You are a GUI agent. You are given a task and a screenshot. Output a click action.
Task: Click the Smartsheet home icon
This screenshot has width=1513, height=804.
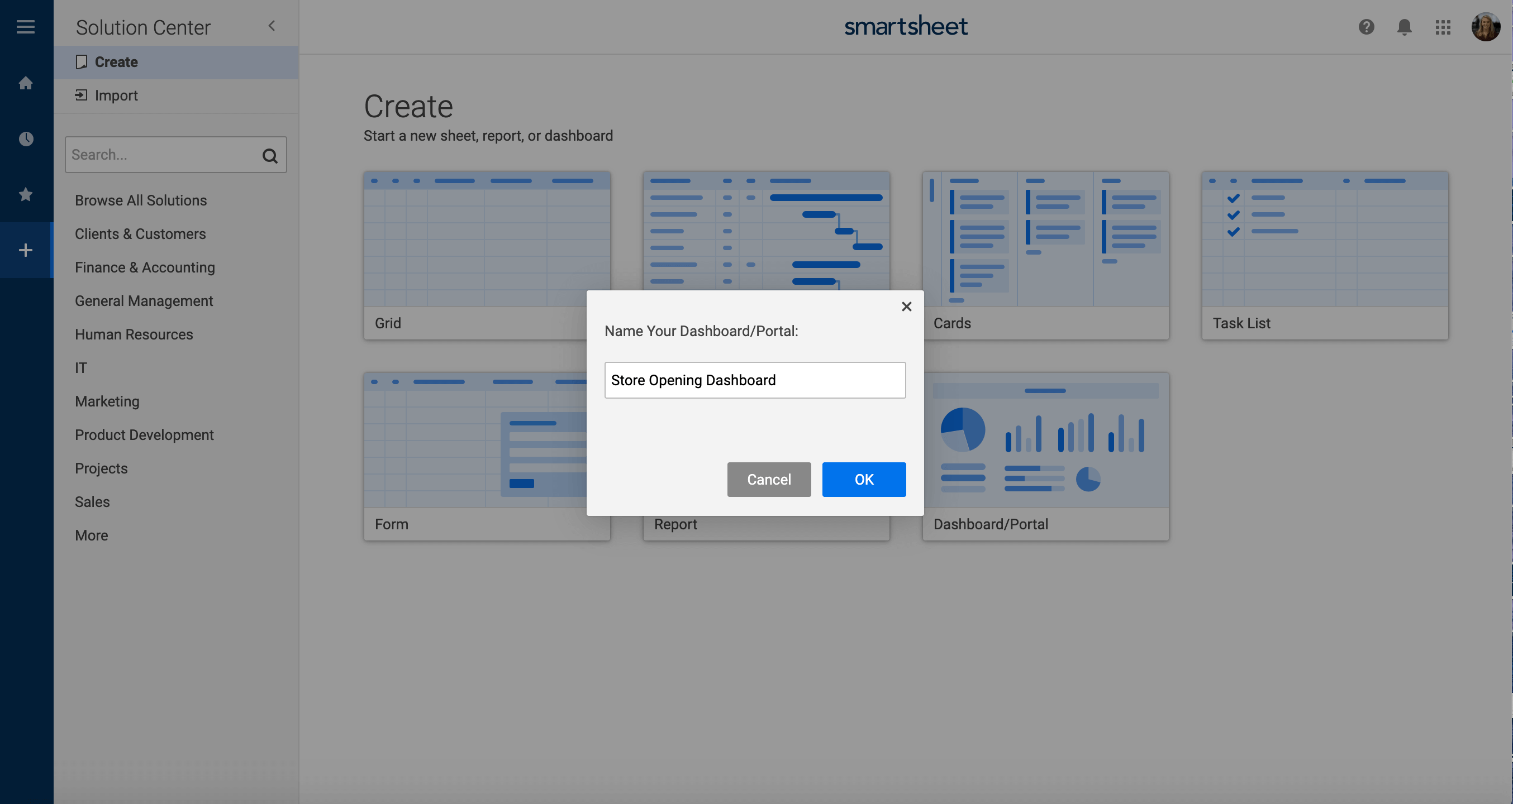(27, 83)
